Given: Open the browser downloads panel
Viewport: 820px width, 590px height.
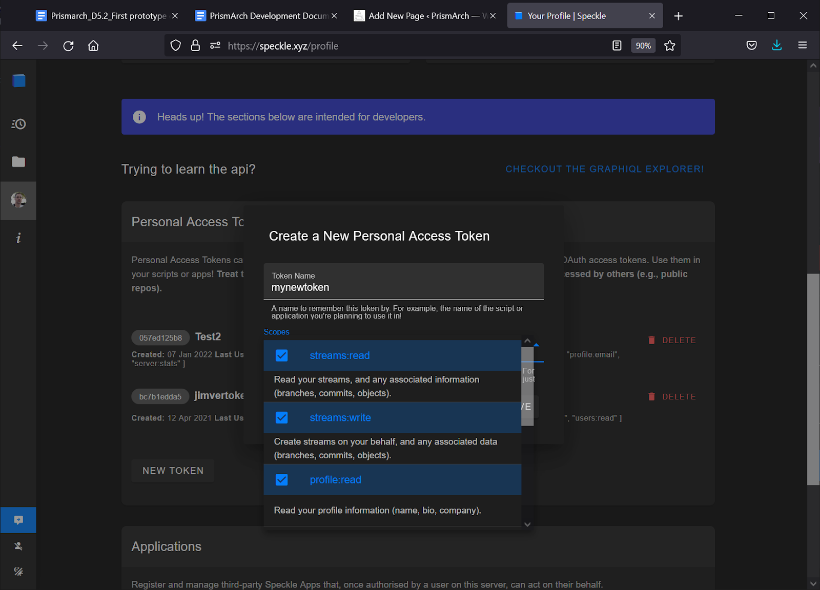Looking at the screenshot, I should 777,46.
